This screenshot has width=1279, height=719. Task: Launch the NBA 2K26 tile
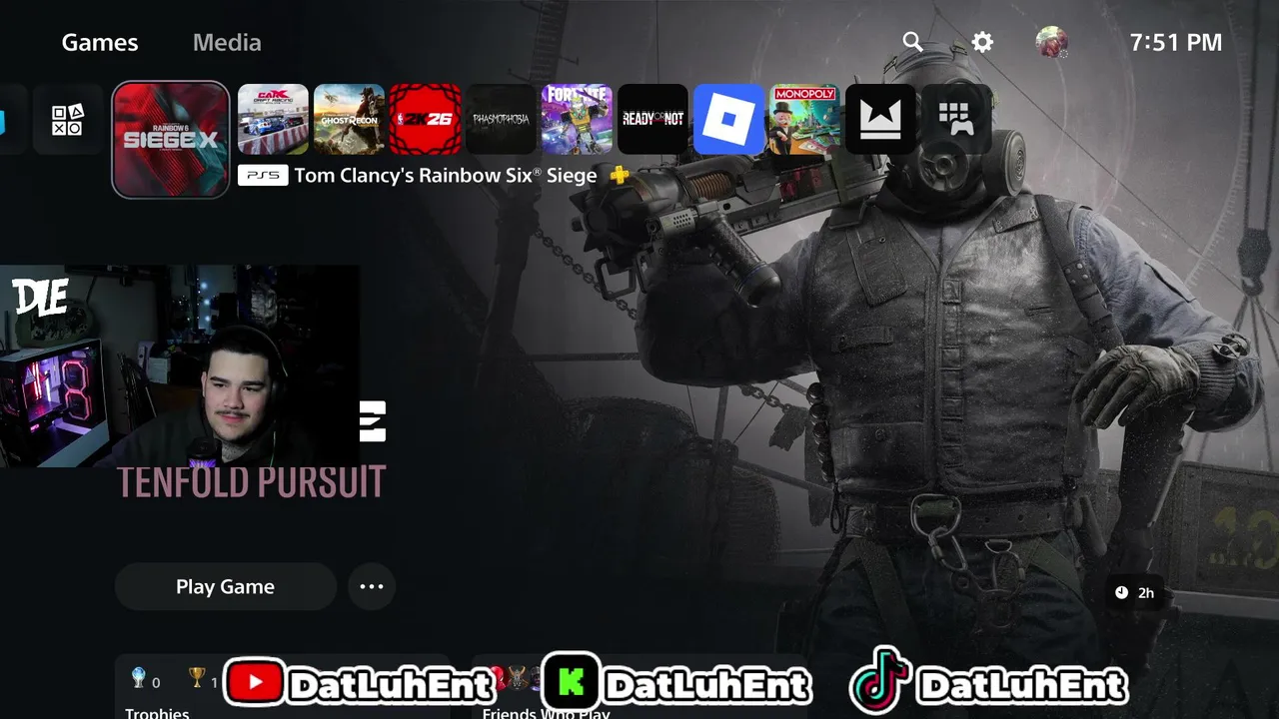pyautogui.click(x=425, y=119)
